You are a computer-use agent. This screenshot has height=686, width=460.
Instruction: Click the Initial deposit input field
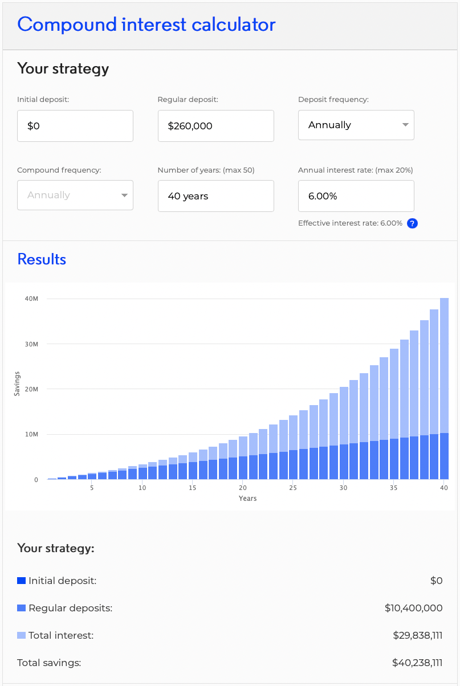pos(75,126)
